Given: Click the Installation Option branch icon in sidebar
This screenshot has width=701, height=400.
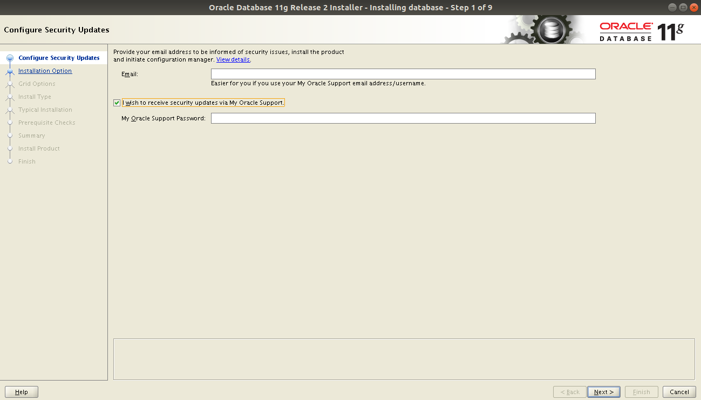Looking at the screenshot, I should [x=9, y=71].
